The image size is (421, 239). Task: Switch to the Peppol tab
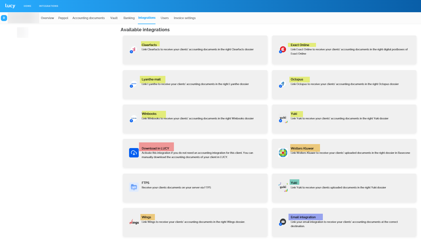(63, 18)
